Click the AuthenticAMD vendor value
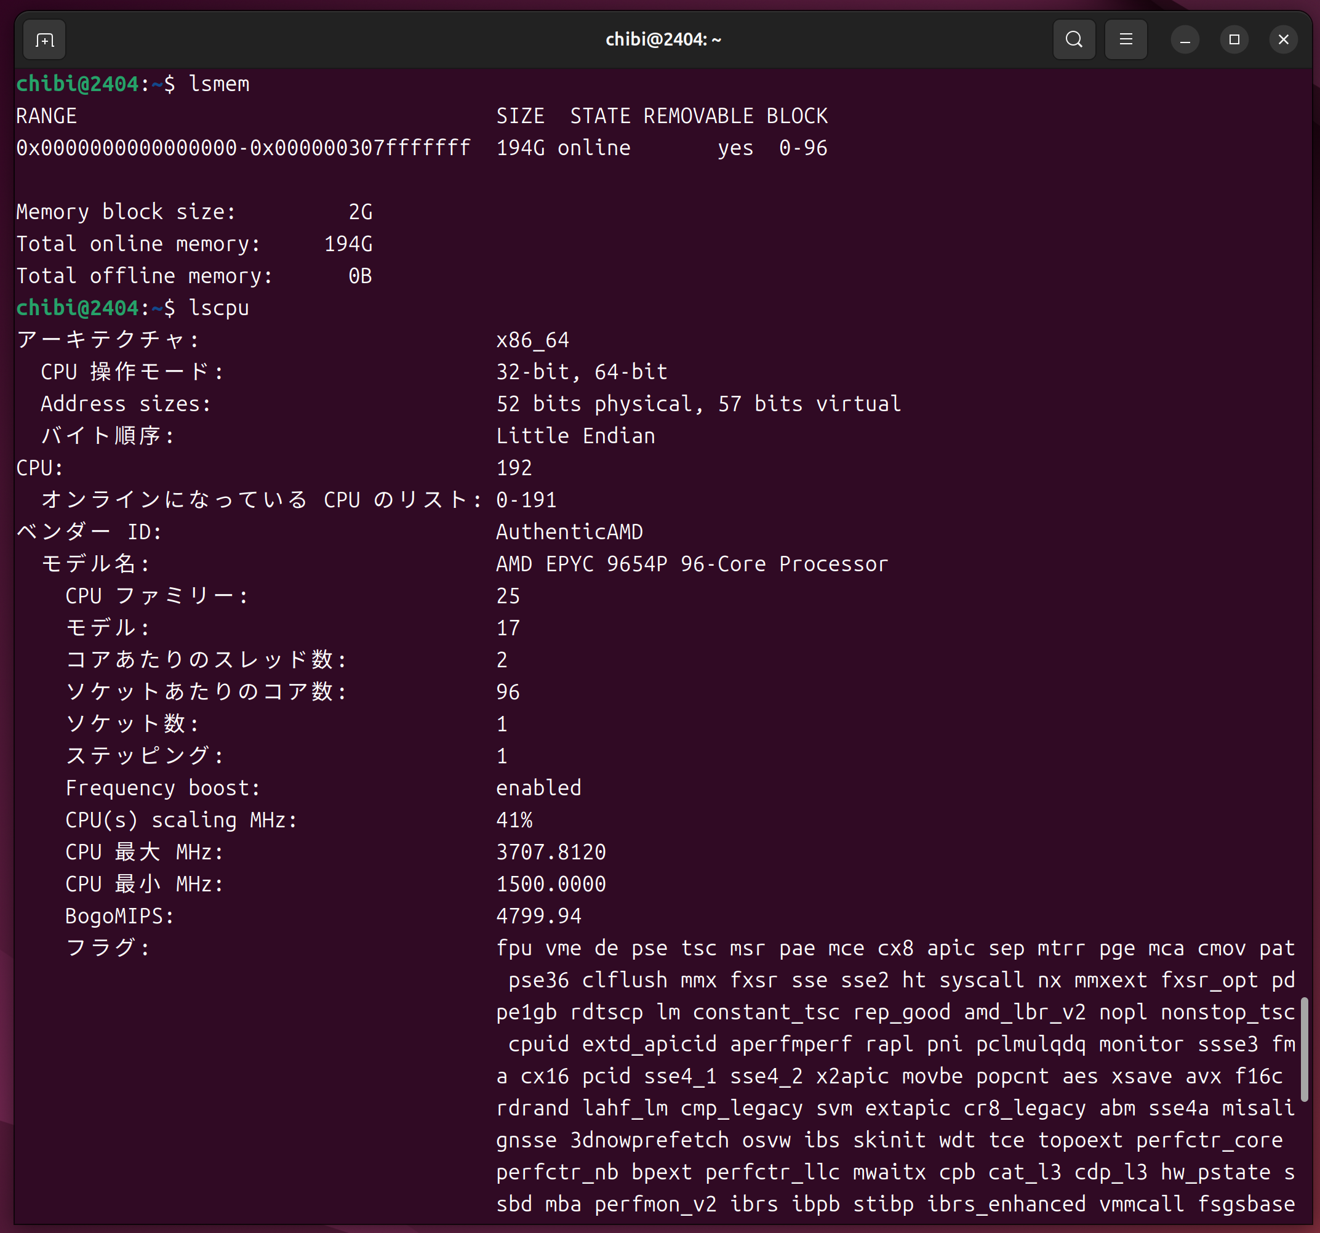 point(569,532)
